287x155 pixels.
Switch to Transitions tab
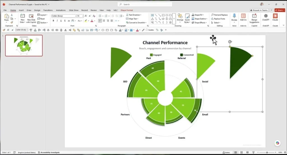[x=48, y=10]
